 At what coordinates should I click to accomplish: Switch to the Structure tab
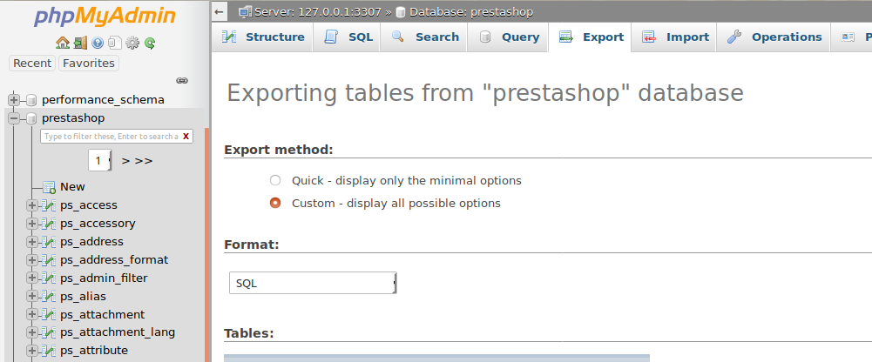(x=262, y=37)
